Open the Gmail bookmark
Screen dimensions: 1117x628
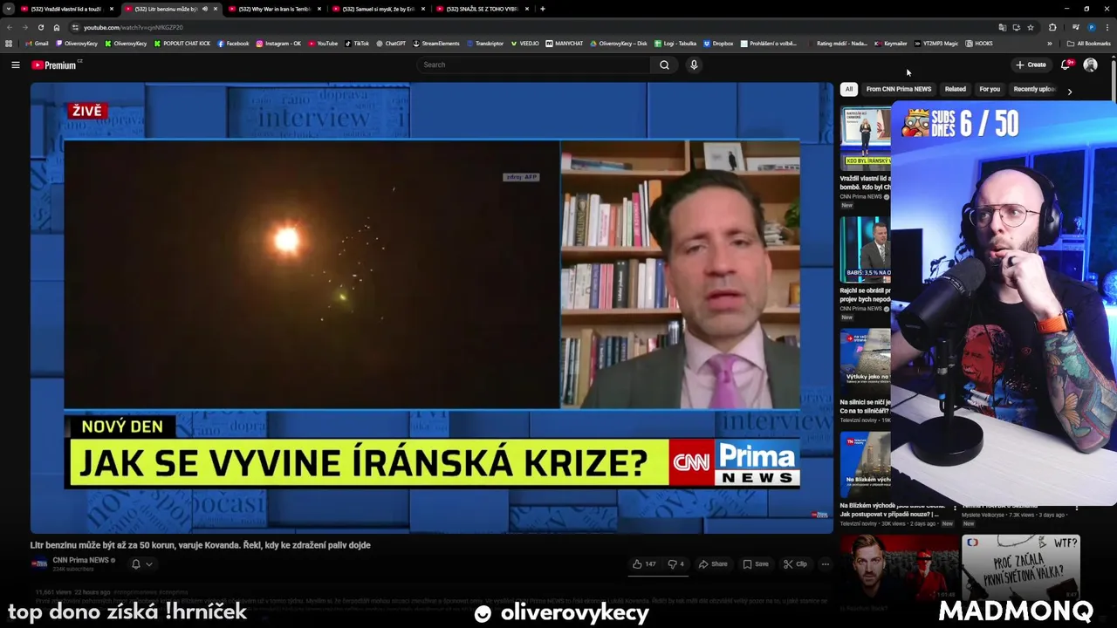point(38,44)
